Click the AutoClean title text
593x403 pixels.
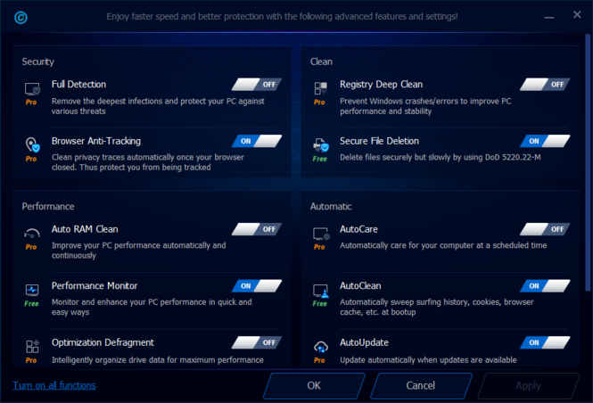tap(360, 286)
